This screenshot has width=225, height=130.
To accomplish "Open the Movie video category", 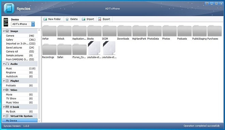I will pos(20,95).
